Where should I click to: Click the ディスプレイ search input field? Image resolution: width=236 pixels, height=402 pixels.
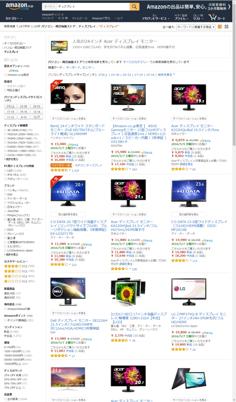(x=93, y=6)
